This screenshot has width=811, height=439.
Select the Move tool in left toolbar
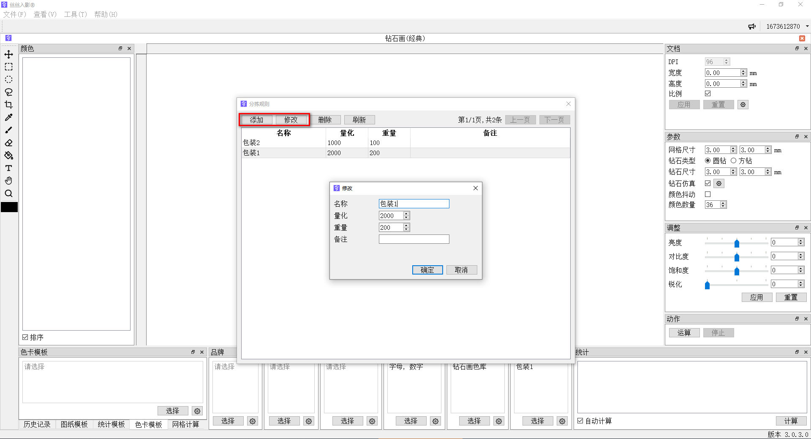[x=8, y=54]
